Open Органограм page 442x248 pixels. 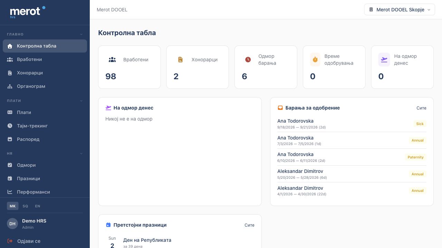(x=45, y=86)
